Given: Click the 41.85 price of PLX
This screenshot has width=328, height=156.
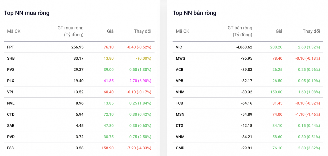Looking at the screenshot, I should [x=109, y=81].
